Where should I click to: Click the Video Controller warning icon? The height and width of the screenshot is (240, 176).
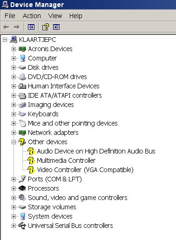click(x=31, y=170)
